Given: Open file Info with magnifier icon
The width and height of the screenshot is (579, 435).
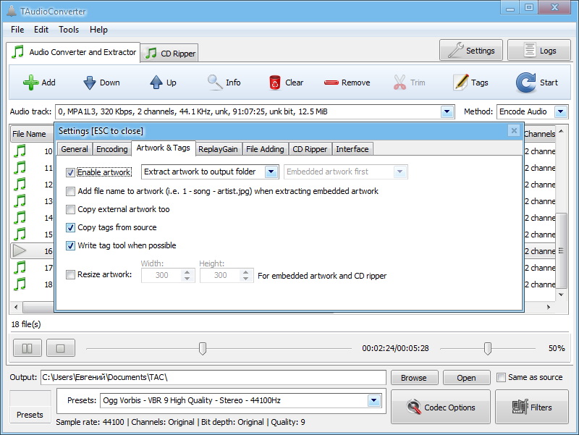Looking at the screenshot, I should tap(224, 83).
